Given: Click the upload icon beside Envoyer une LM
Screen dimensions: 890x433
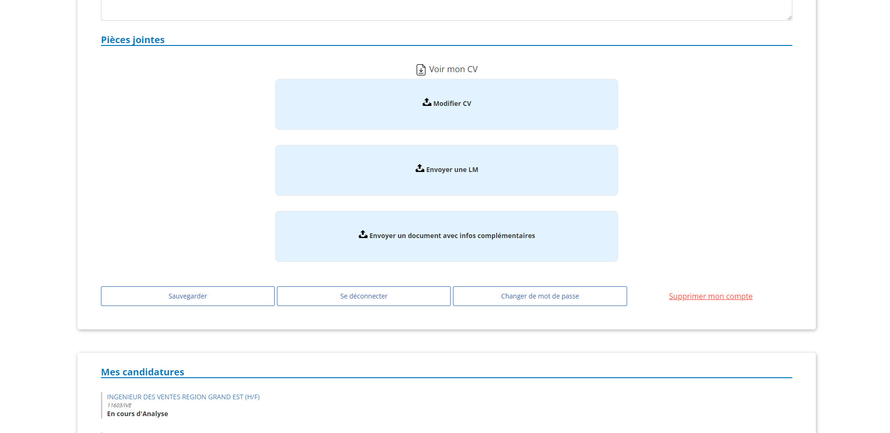Looking at the screenshot, I should tap(420, 168).
